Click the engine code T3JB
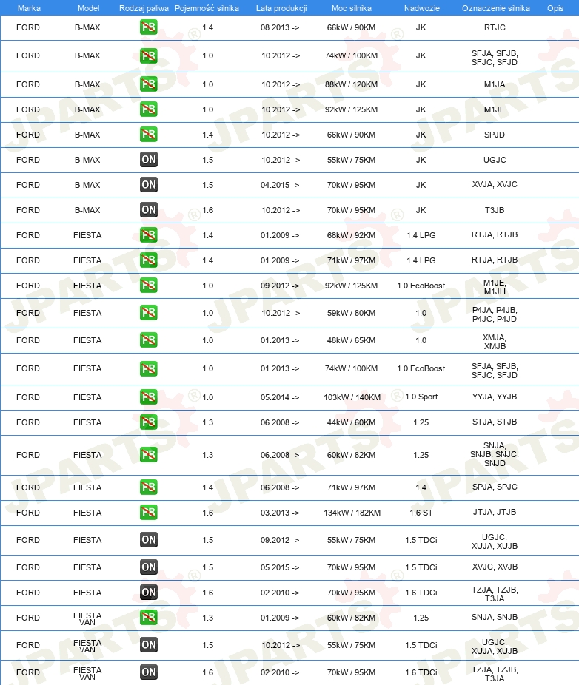Viewport: 579px width, 685px height. tap(495, 210)
